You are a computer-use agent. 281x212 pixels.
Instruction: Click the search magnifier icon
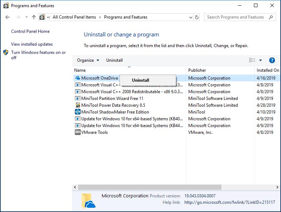271,17
